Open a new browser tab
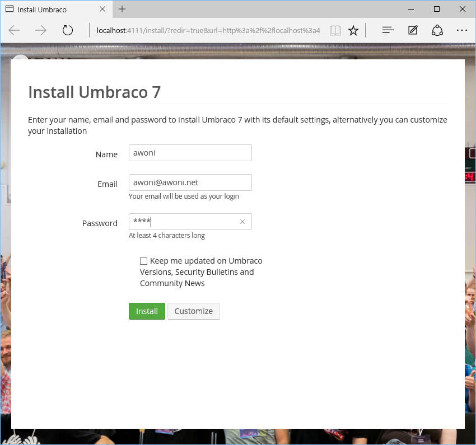Viewport: 476px width, 445px height. pos(122,9)
